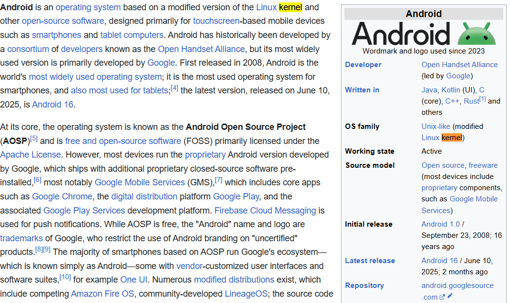
Task: Click citation [6] after 'installed,'
Action: click(x=38, y=180)
